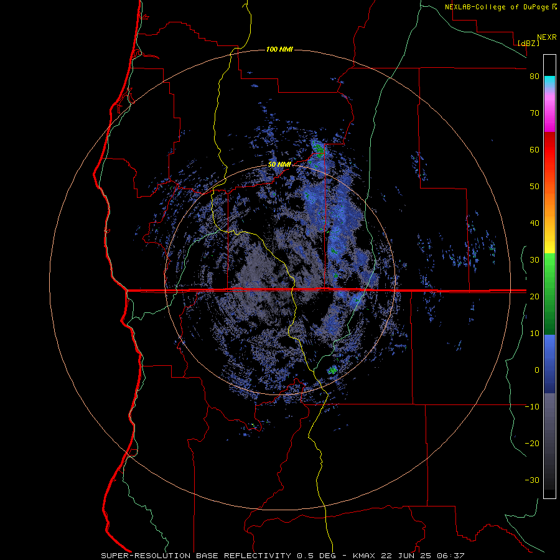
Task: Click the 10 value on the dBZ scale
Action: tap(534, 334)
